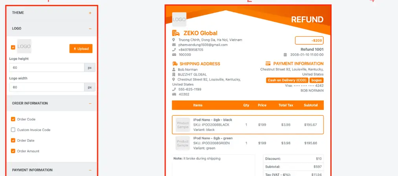
Task: Click the bogus payment badge
Action: point(317,80)
